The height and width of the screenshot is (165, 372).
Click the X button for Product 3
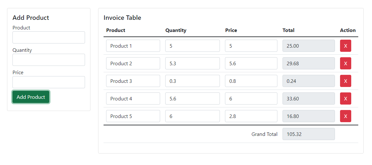point(345,81)
